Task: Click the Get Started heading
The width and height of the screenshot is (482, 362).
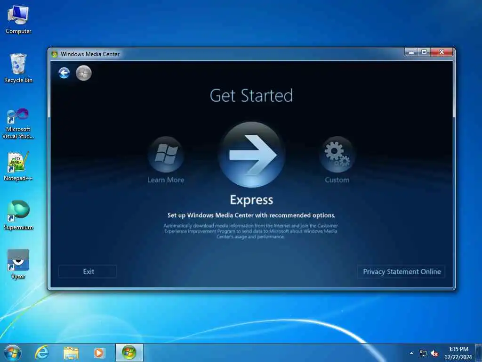Action: point(251,95)
